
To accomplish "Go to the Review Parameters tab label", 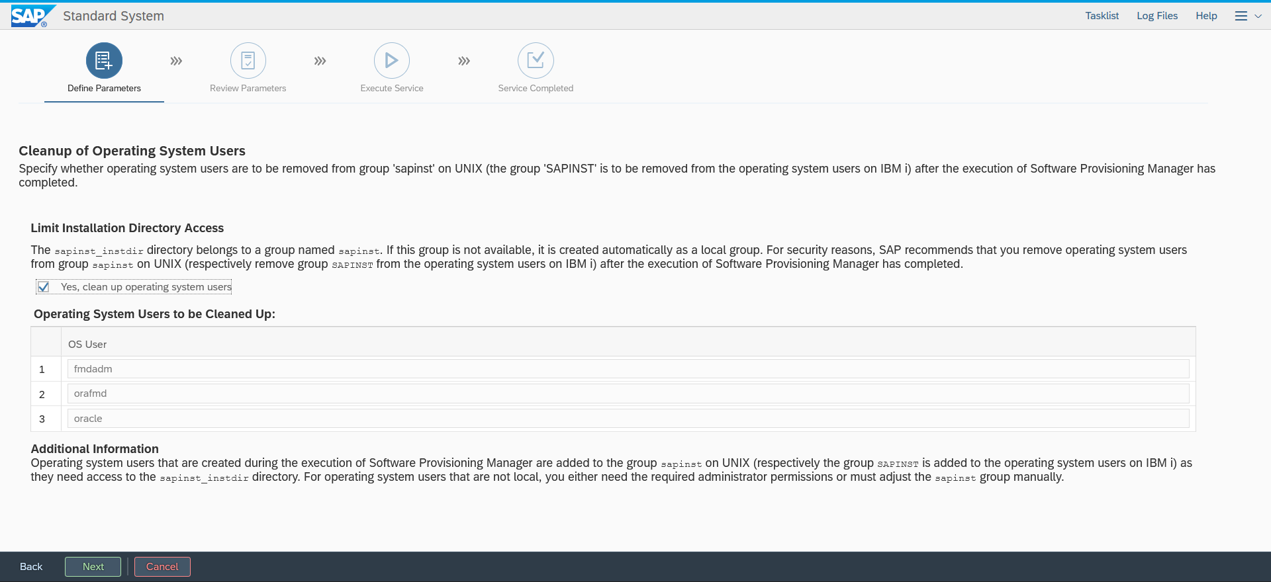I will [248, 88].
